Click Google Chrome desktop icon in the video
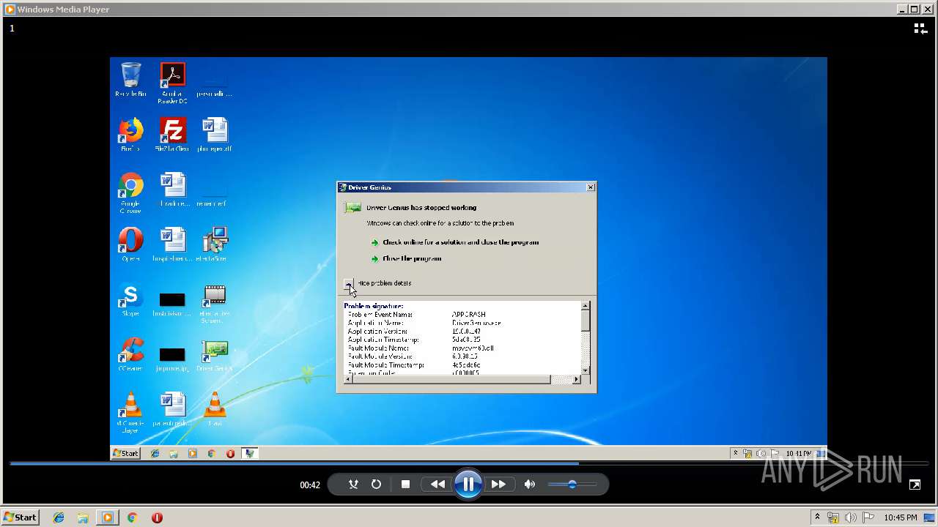Screen dimensions: 938x527 click(x=130, y=193)
